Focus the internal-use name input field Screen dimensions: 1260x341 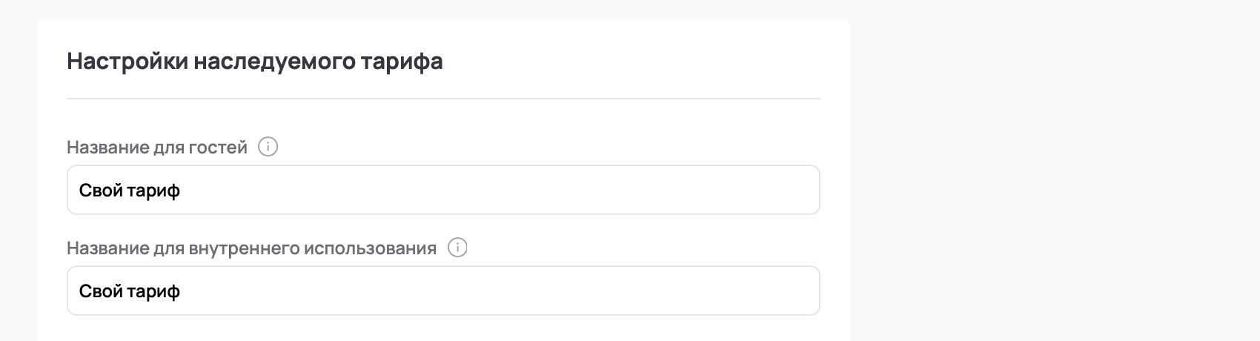coord(443,291)
